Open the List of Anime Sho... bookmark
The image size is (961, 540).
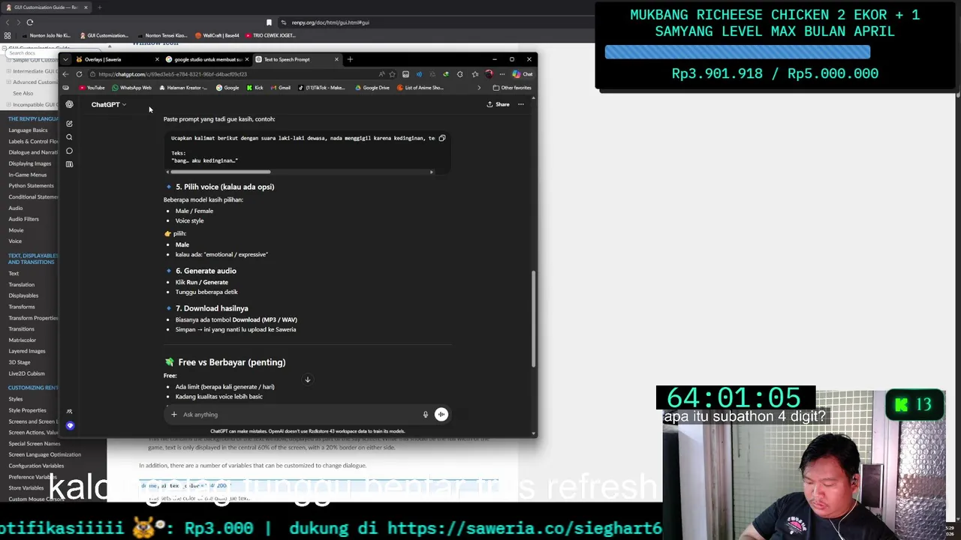pos(420,88)
